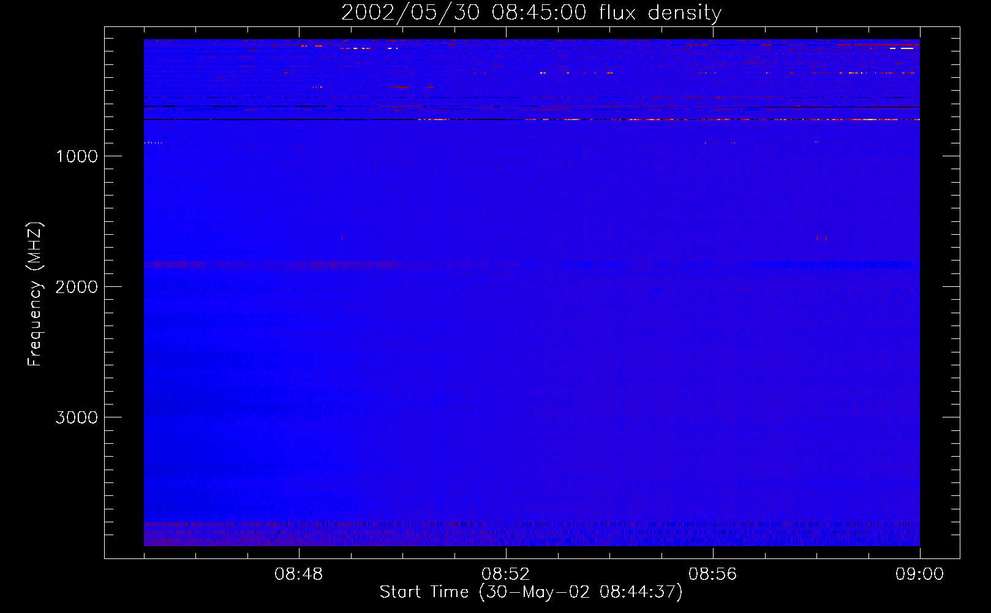Click the 08:48 time tick label
The image size is (991, 613).
[299, 574]
